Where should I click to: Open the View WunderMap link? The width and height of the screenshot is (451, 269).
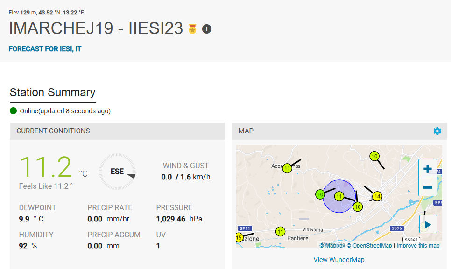[339, 260]
